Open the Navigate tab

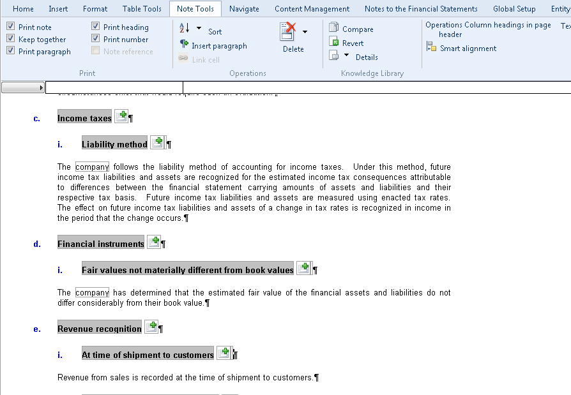tap(244, 9)
